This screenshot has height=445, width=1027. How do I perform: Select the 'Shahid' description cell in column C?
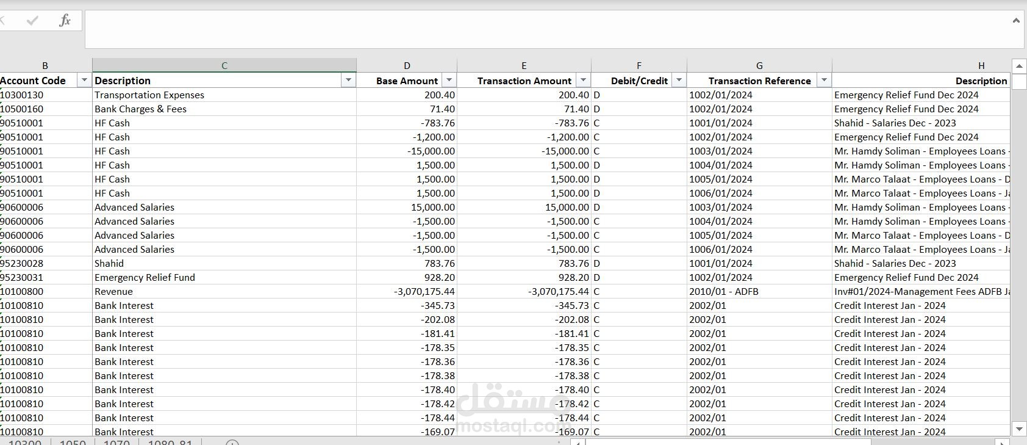tap(224, 263)
